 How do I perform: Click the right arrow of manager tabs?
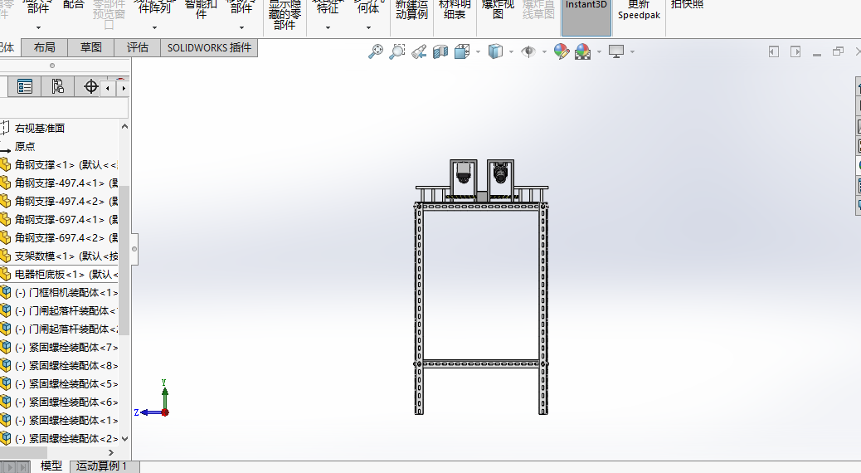point(124,88)
